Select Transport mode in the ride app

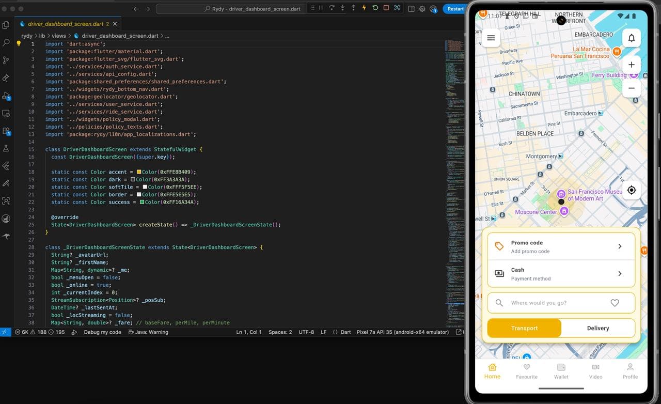524,328
